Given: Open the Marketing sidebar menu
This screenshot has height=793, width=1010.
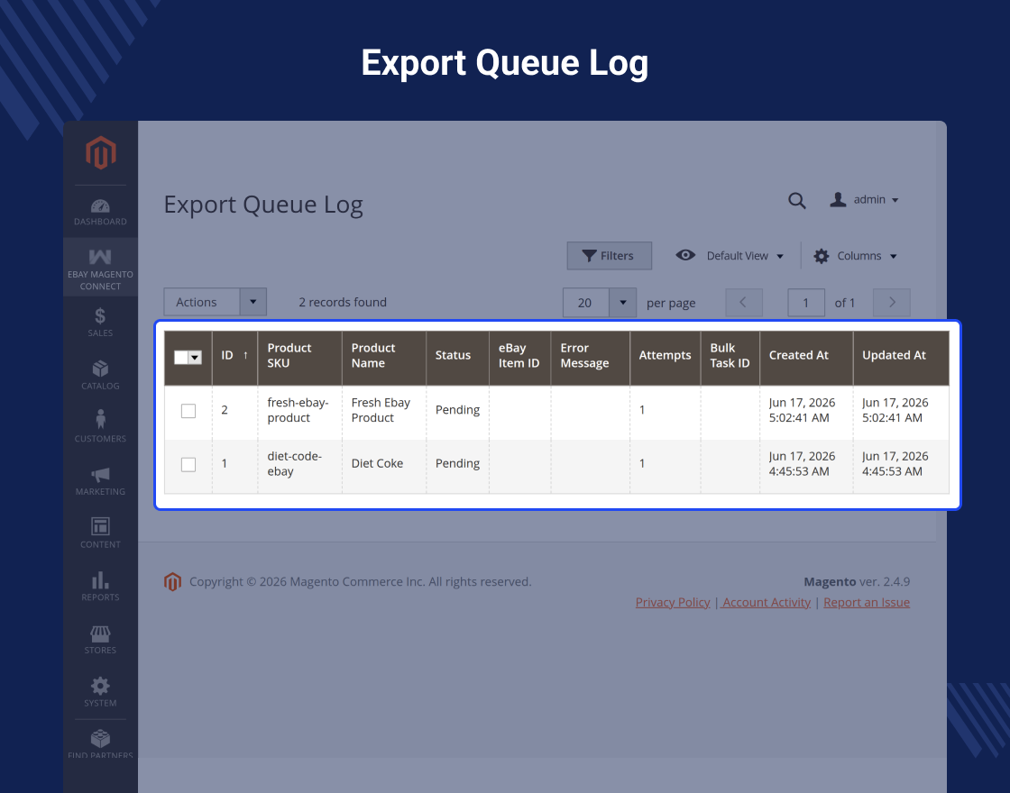Looking at the screenshot, I should click(100, 481).
